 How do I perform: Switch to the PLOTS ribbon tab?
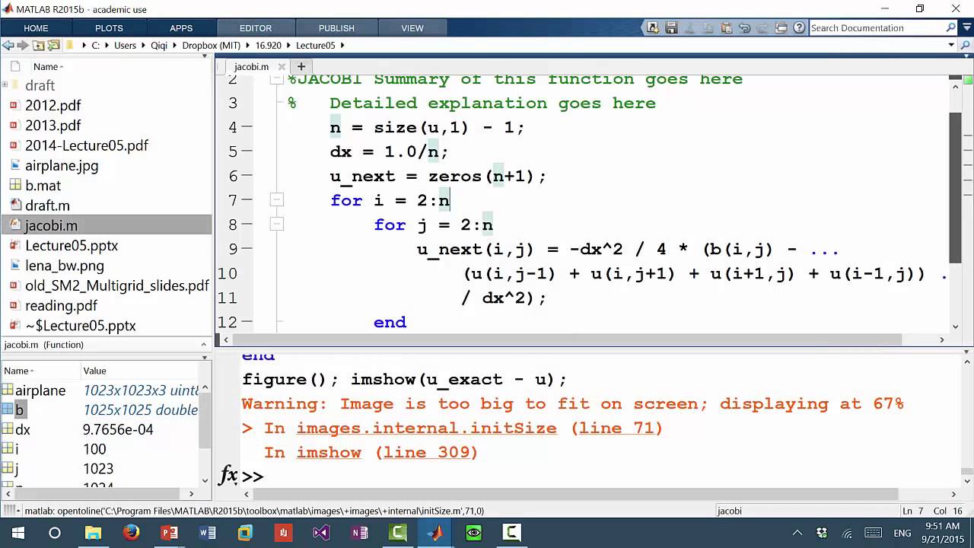[109, 28]
